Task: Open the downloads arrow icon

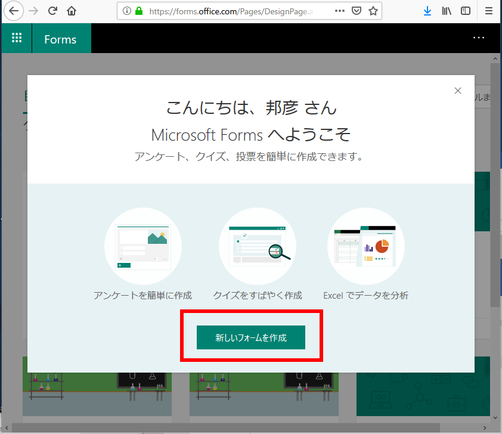Action: [427, 11]
